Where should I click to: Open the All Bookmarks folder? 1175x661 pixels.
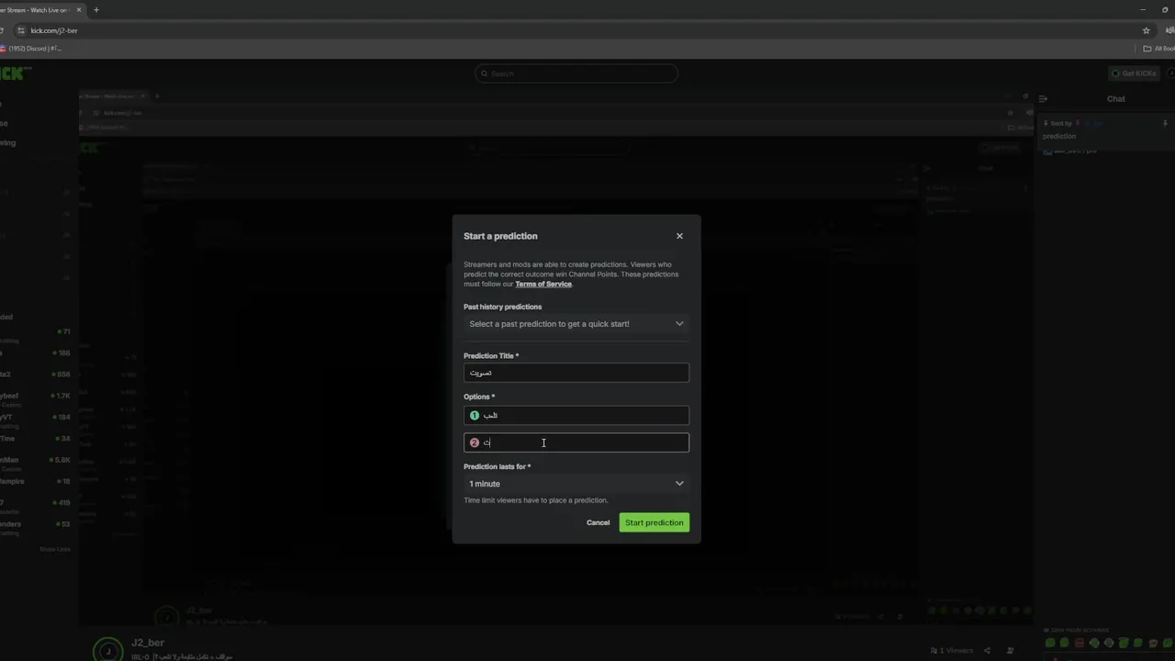click(x=1158, y=49)
